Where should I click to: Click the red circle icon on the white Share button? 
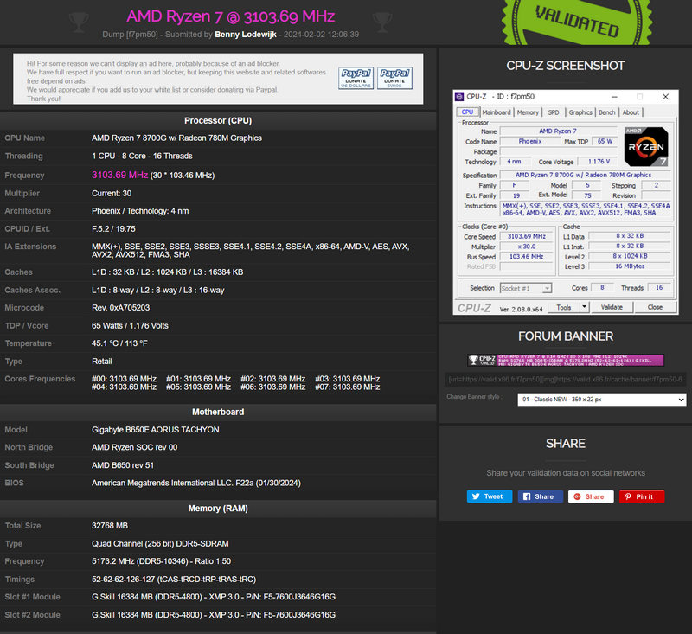click(577, 496)
